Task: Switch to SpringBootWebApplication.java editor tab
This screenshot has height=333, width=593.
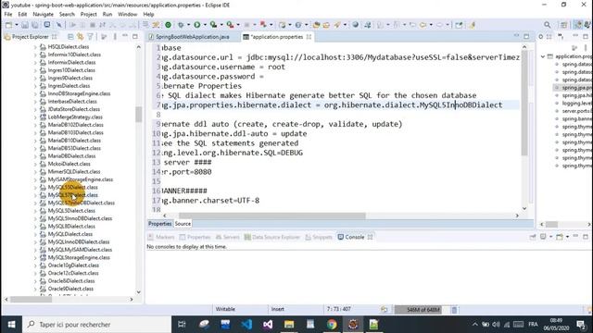Action: [x=193, y=37]
